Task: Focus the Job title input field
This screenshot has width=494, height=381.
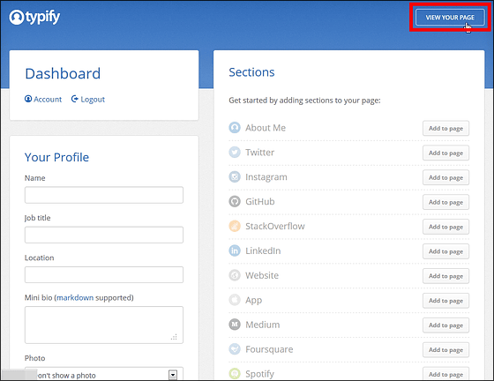Action: click(x=104, y=235)
